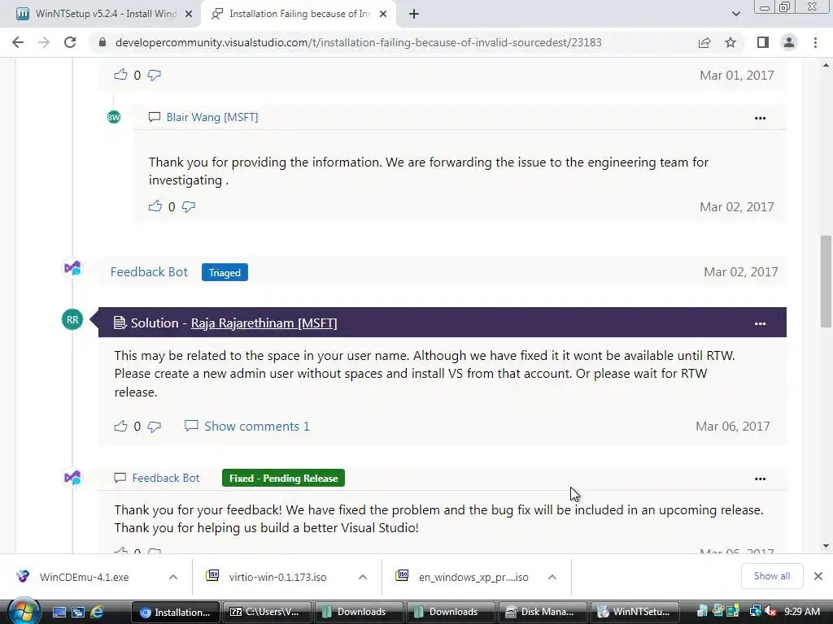Open WinCDEmu-4.1.exe download
The image size is (833, 624).
pos(84,577)
